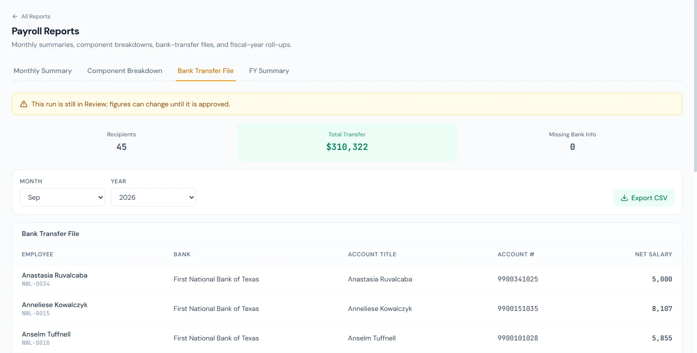
Task: Click account number 9900101028
Action: [x=518, y=338]
